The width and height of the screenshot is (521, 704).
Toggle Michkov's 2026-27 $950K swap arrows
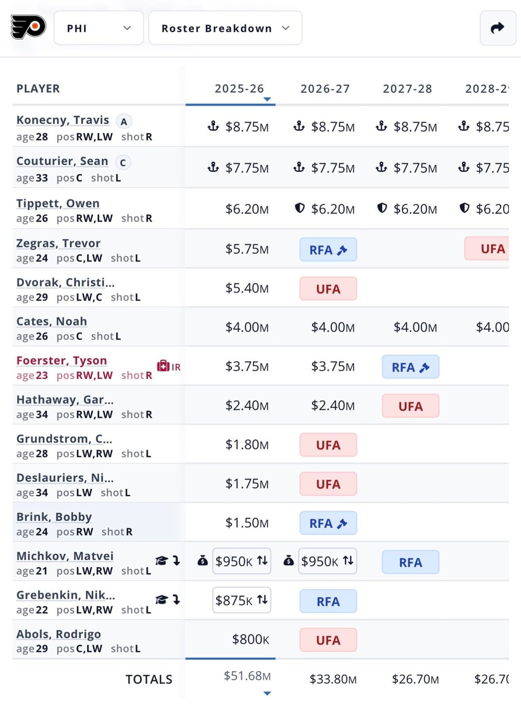[x=348, y=561]
